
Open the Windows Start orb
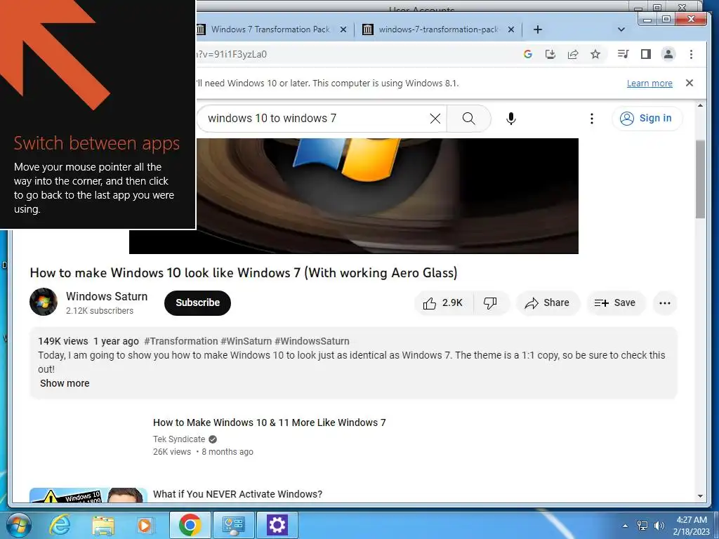pyautogui.click(x=18, y=525)
